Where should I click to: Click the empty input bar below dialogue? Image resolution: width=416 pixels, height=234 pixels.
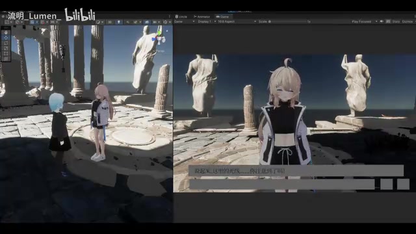click(x=281, y=184)
